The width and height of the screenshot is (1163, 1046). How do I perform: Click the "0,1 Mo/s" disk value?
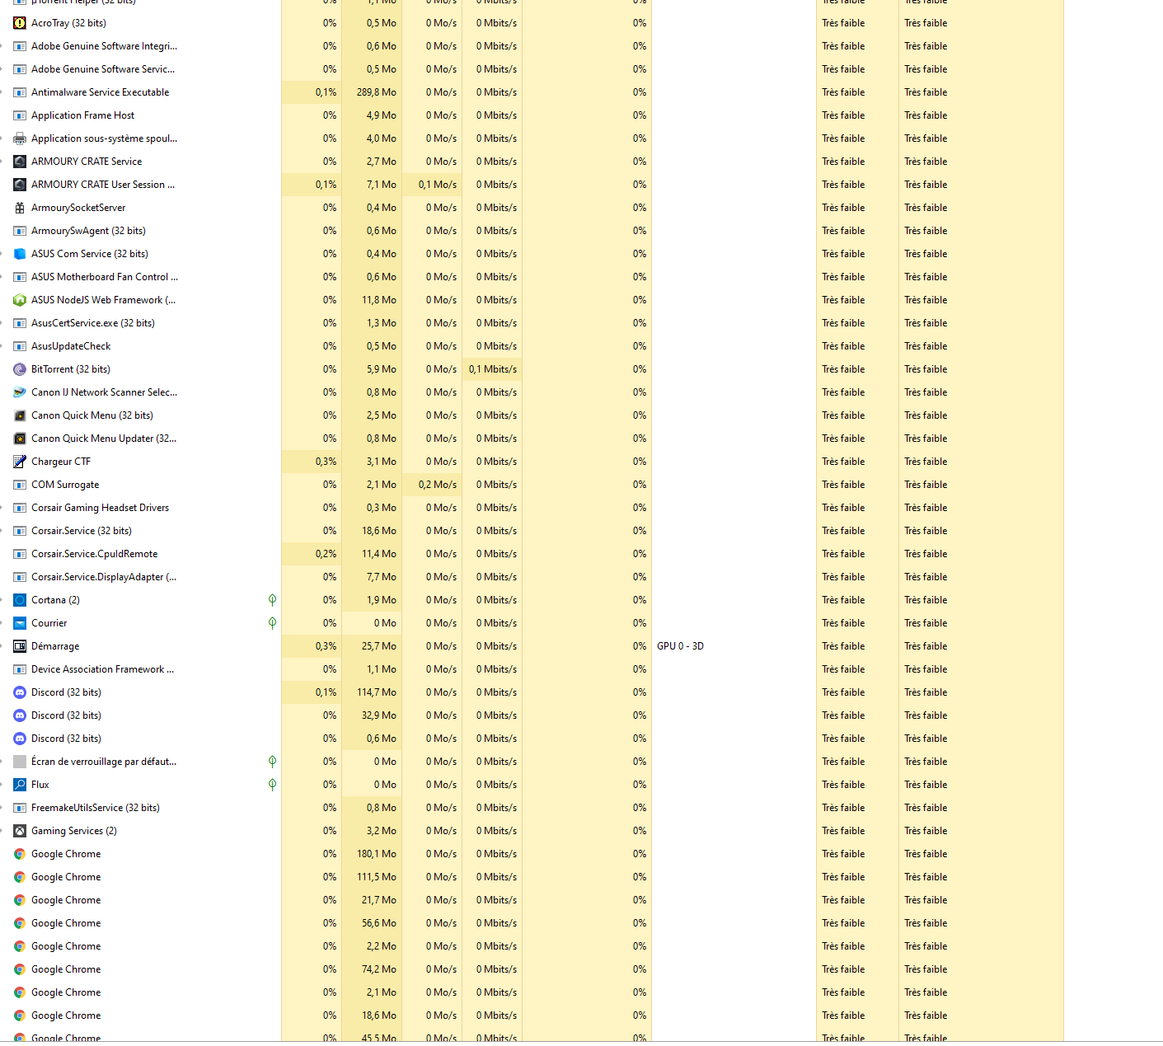(x=438, y=185)
